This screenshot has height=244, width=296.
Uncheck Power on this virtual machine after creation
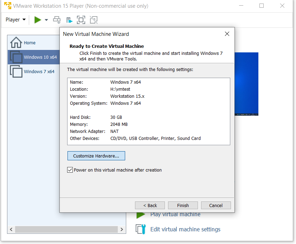70,170
